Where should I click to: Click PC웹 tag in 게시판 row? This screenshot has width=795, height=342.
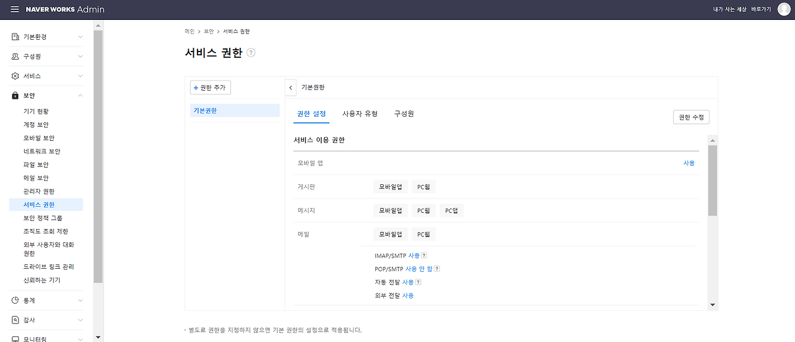pyautogui.click(x=424, y=187)
